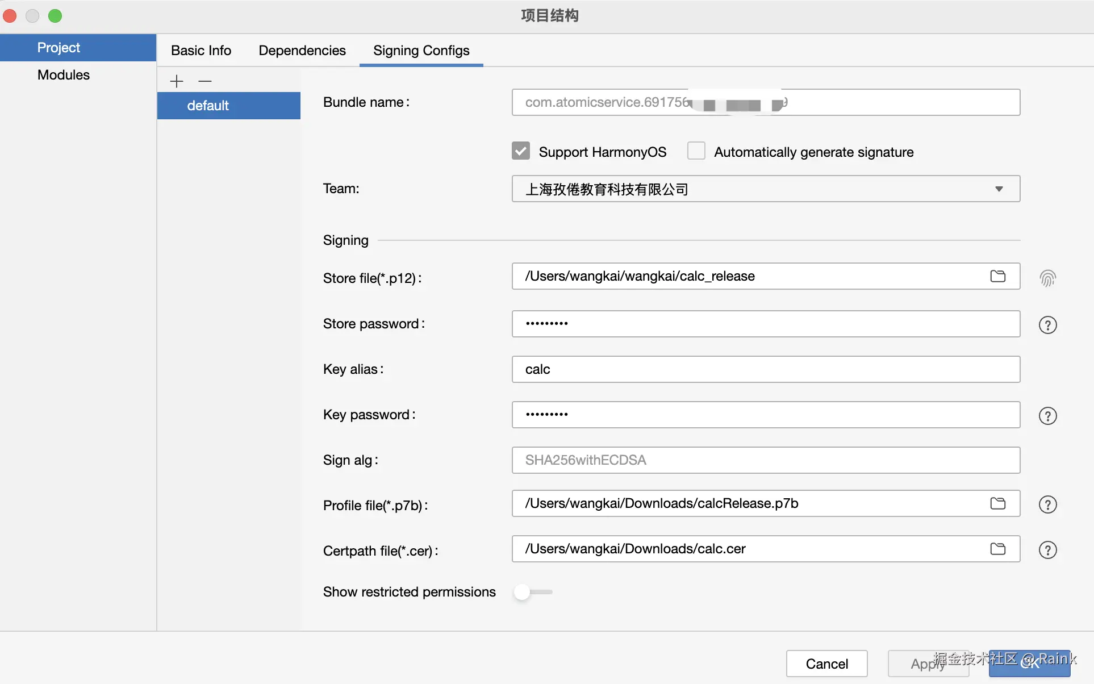The height and width of the screenshot is (684, 1094).
Task: Click the plus icon to add signing config
Action: click(177, 81)
